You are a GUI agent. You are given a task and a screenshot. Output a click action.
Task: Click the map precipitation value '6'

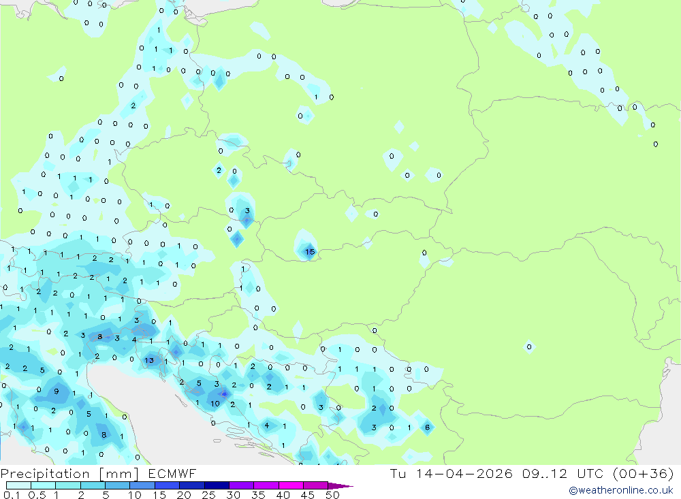click(428, 428)
